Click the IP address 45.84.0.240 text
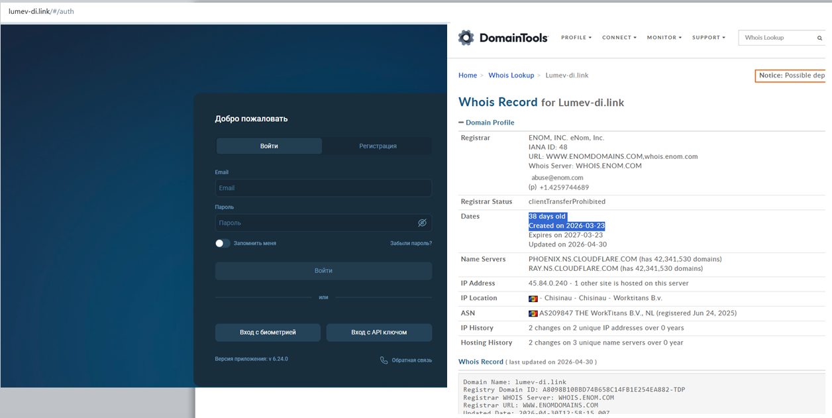Viewport: 832px width, 418px height. pyautogui.click(x=549, y=284)
